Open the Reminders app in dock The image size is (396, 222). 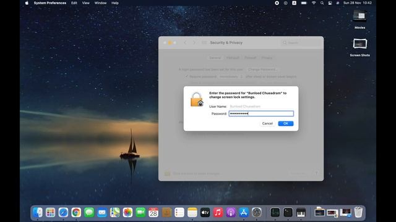(179, 212)
